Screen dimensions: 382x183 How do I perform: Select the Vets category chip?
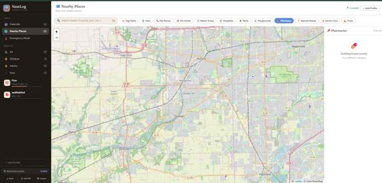coord(146,21)
